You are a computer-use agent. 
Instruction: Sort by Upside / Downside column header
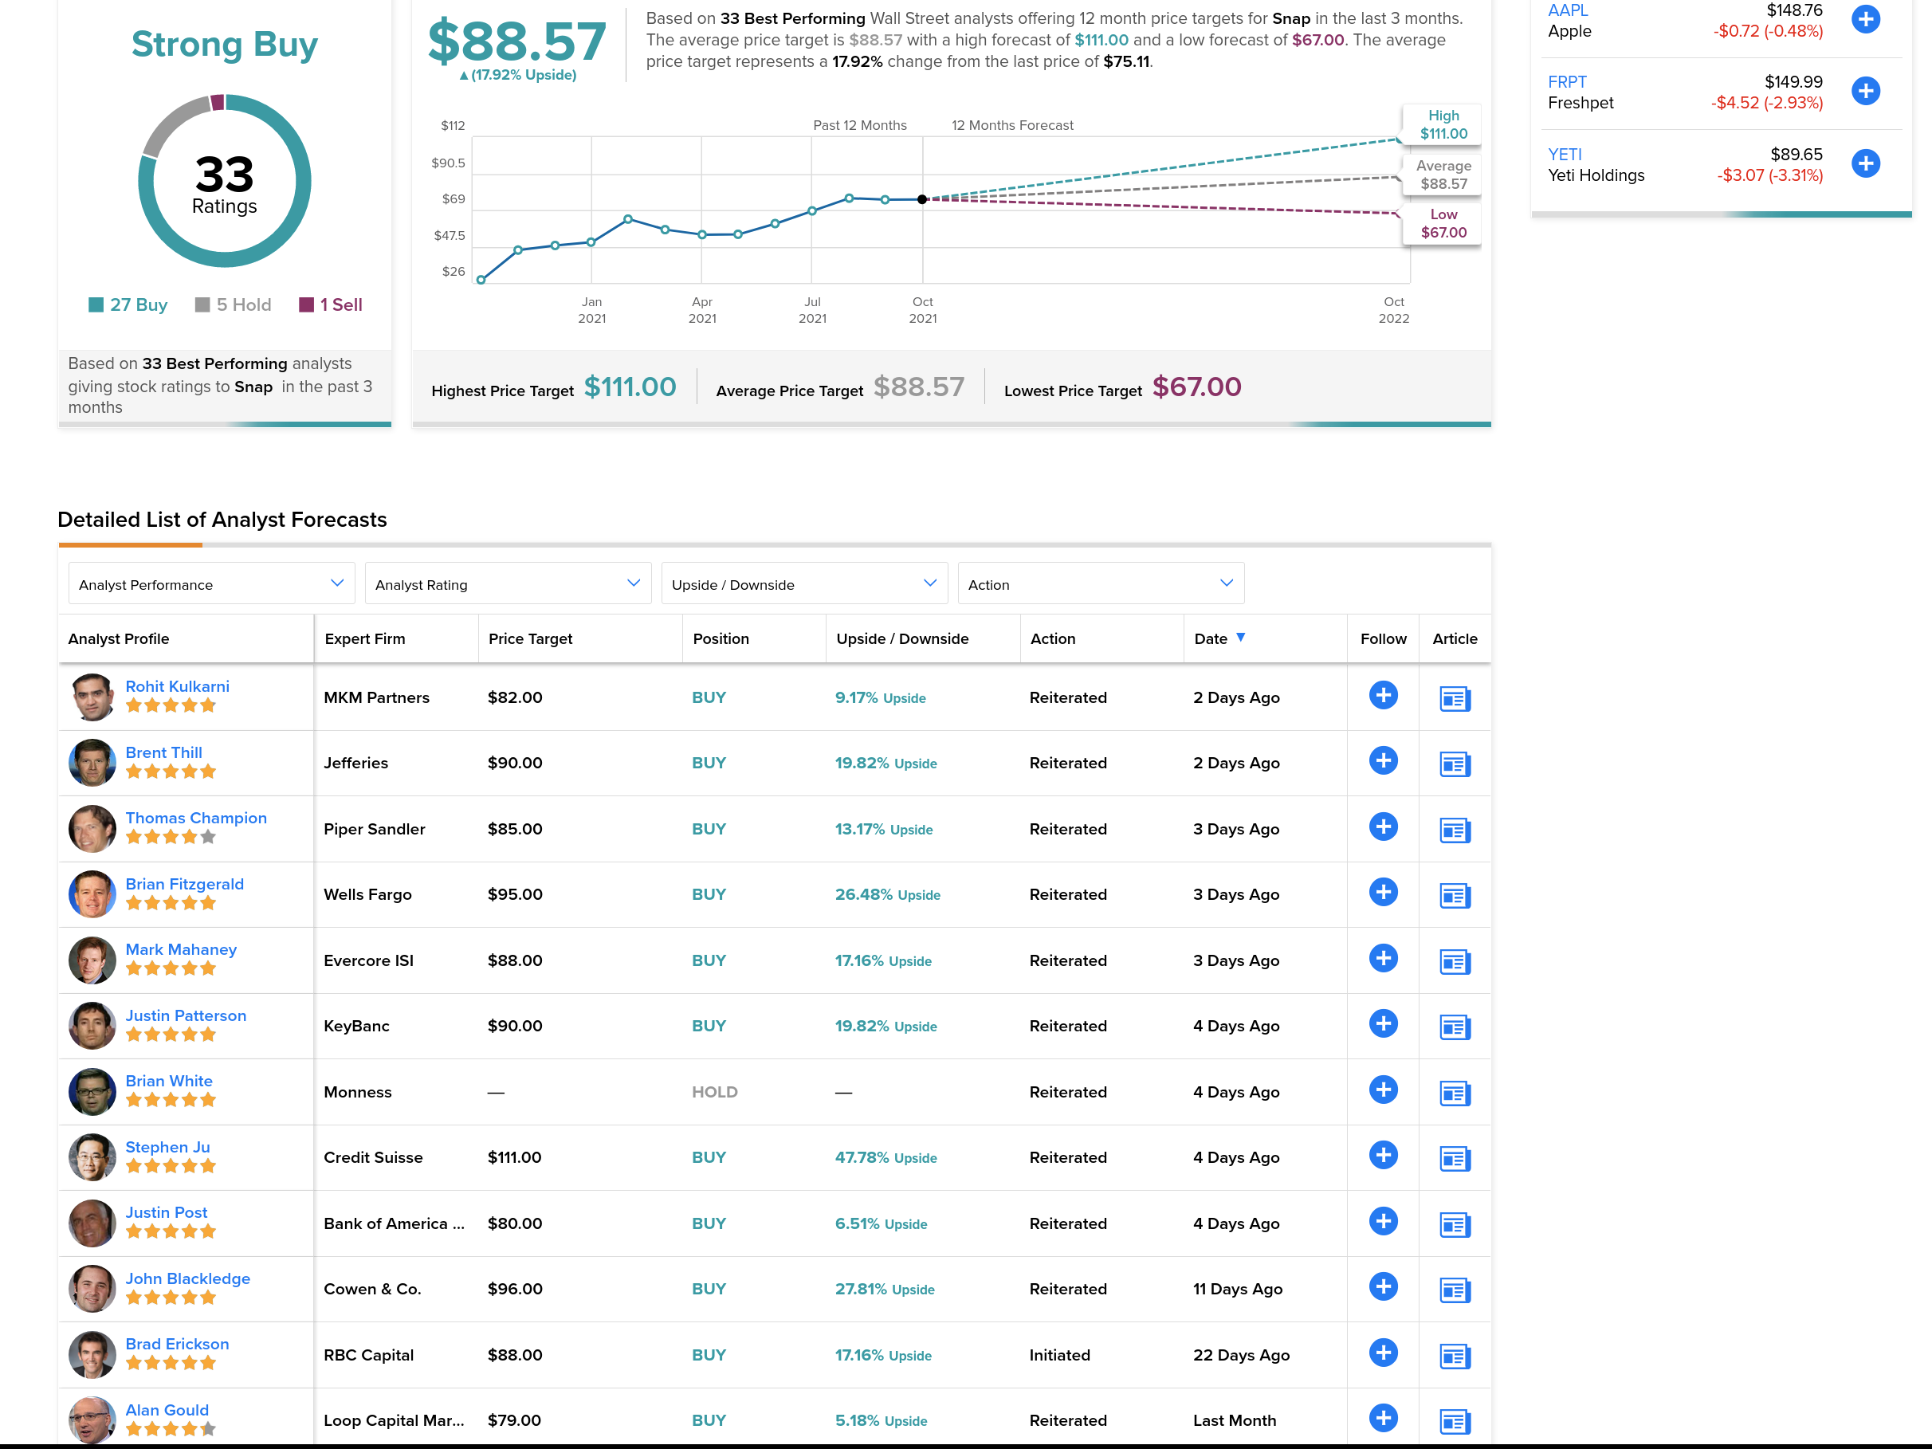(x=902, y=638)
